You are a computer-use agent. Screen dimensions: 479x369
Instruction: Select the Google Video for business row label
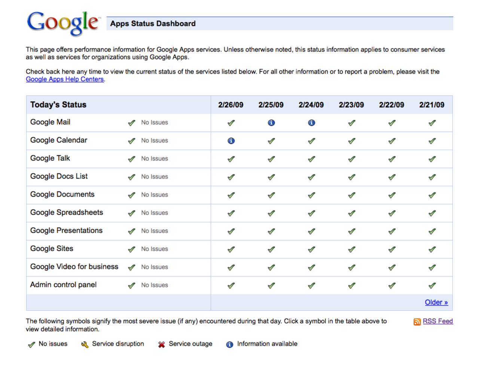pos(74,267)
